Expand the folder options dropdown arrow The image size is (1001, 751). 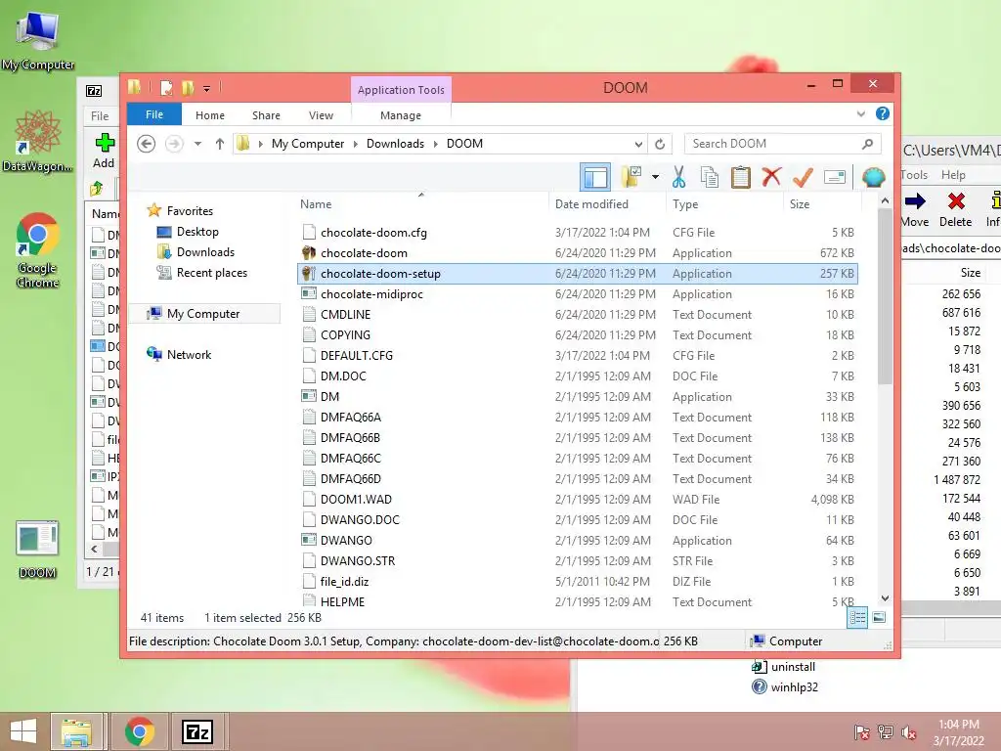pos(656,177)
